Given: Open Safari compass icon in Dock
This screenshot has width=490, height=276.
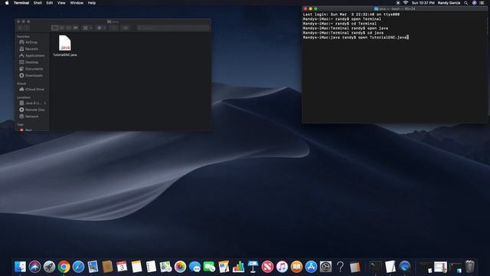Looking at the screenshot, I should pos(78,267).
